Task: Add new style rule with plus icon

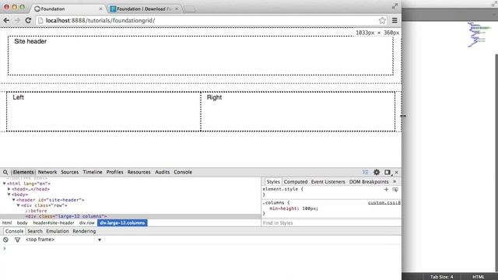Action: click(386, 190)
